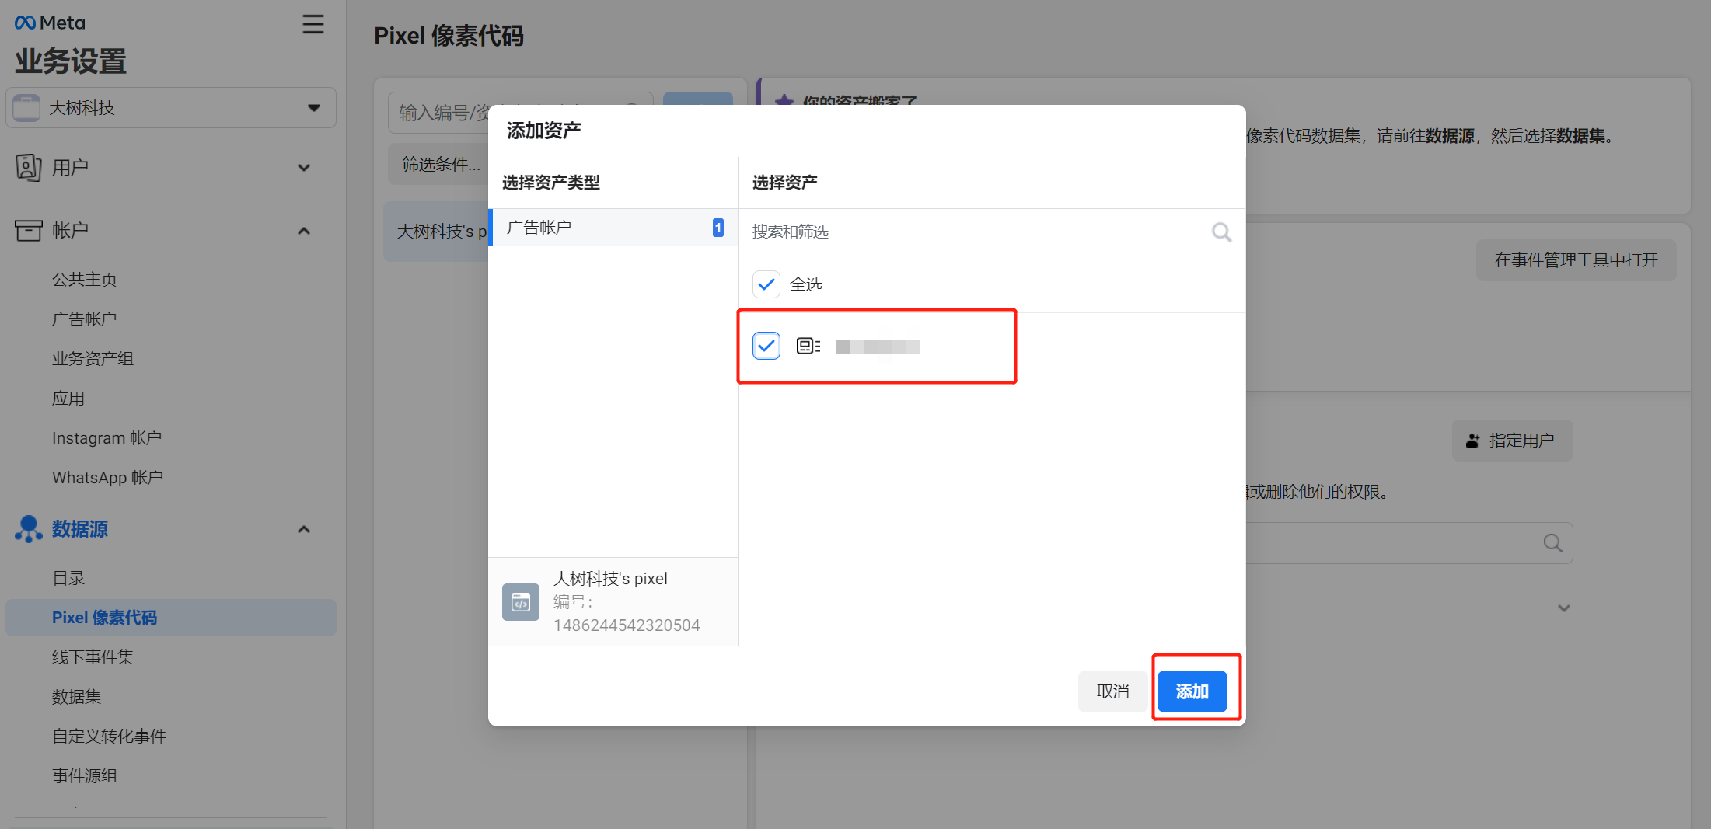1711x829 pixels.
Task: Open the 大树科技 business dropdown
Action: [x=171, y=107]
